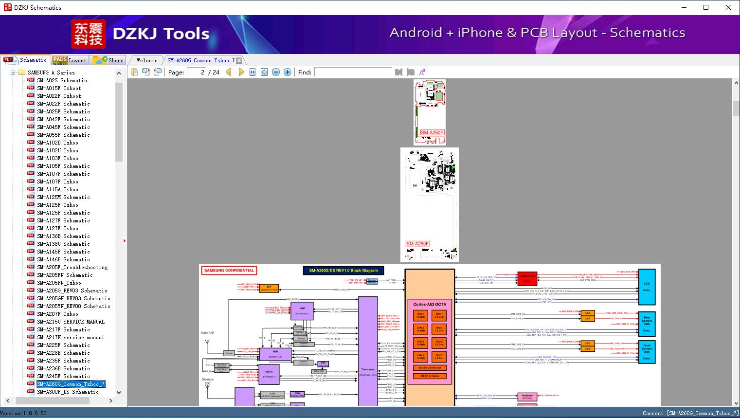Open SM-A125F Schematic file

pos(63,213)
